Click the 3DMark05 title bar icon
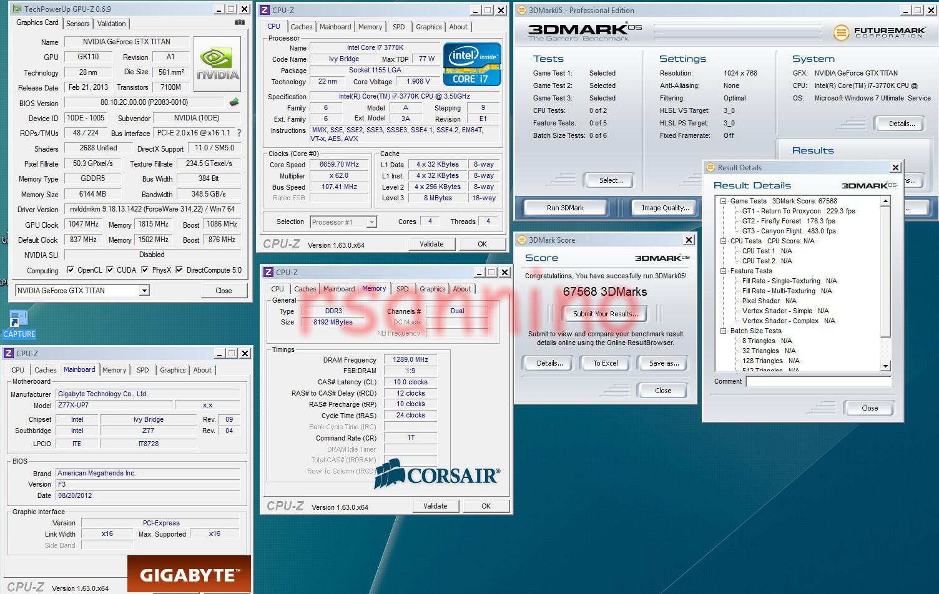939x594 pixels. [522, 10]
